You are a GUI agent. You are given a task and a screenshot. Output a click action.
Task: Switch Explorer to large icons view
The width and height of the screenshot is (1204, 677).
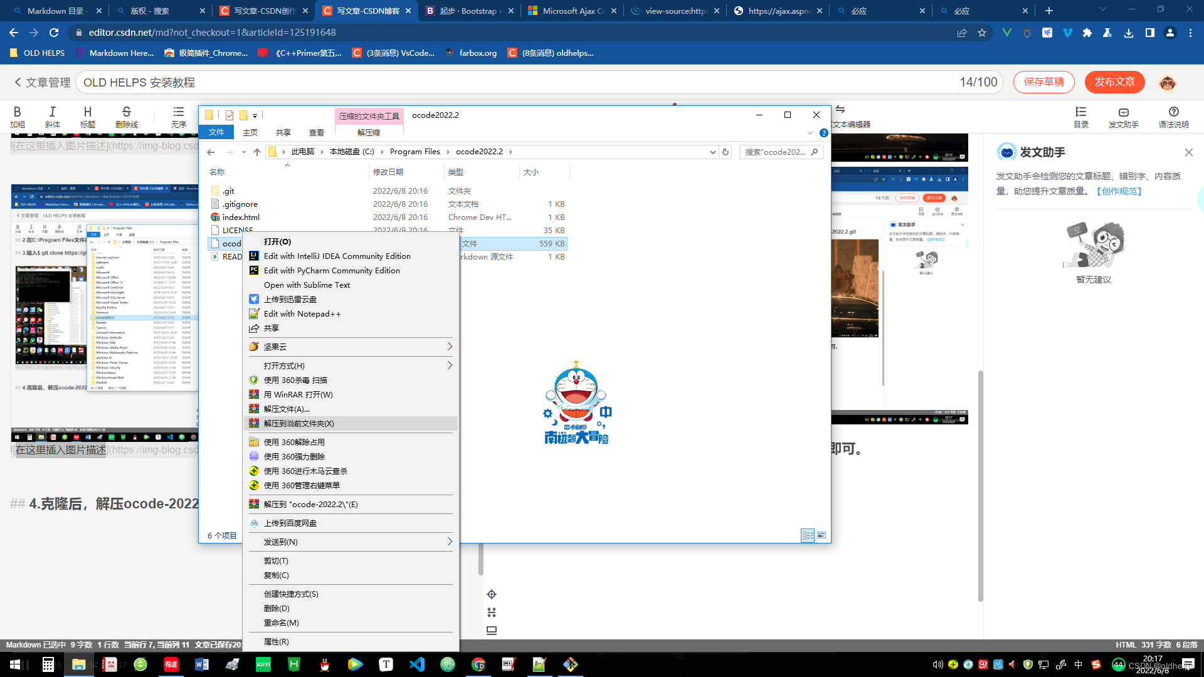[820, 535]
